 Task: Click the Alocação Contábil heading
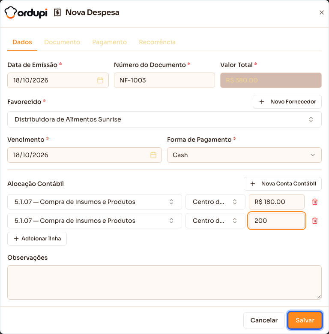(36, 184)
